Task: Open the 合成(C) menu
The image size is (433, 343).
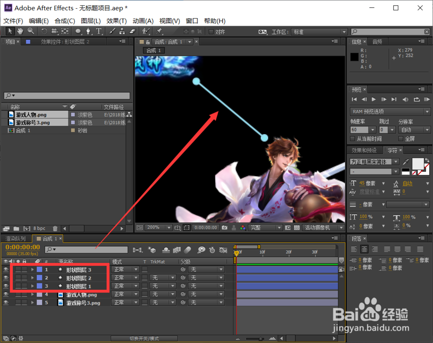Action: click(x=65, y=21)
